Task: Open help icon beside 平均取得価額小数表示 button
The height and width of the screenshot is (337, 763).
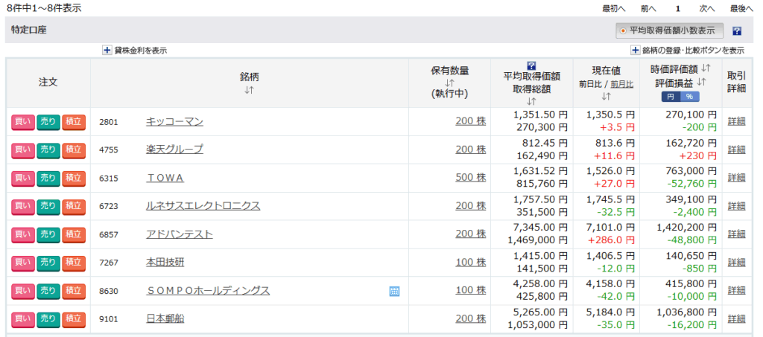Action: 737,31
